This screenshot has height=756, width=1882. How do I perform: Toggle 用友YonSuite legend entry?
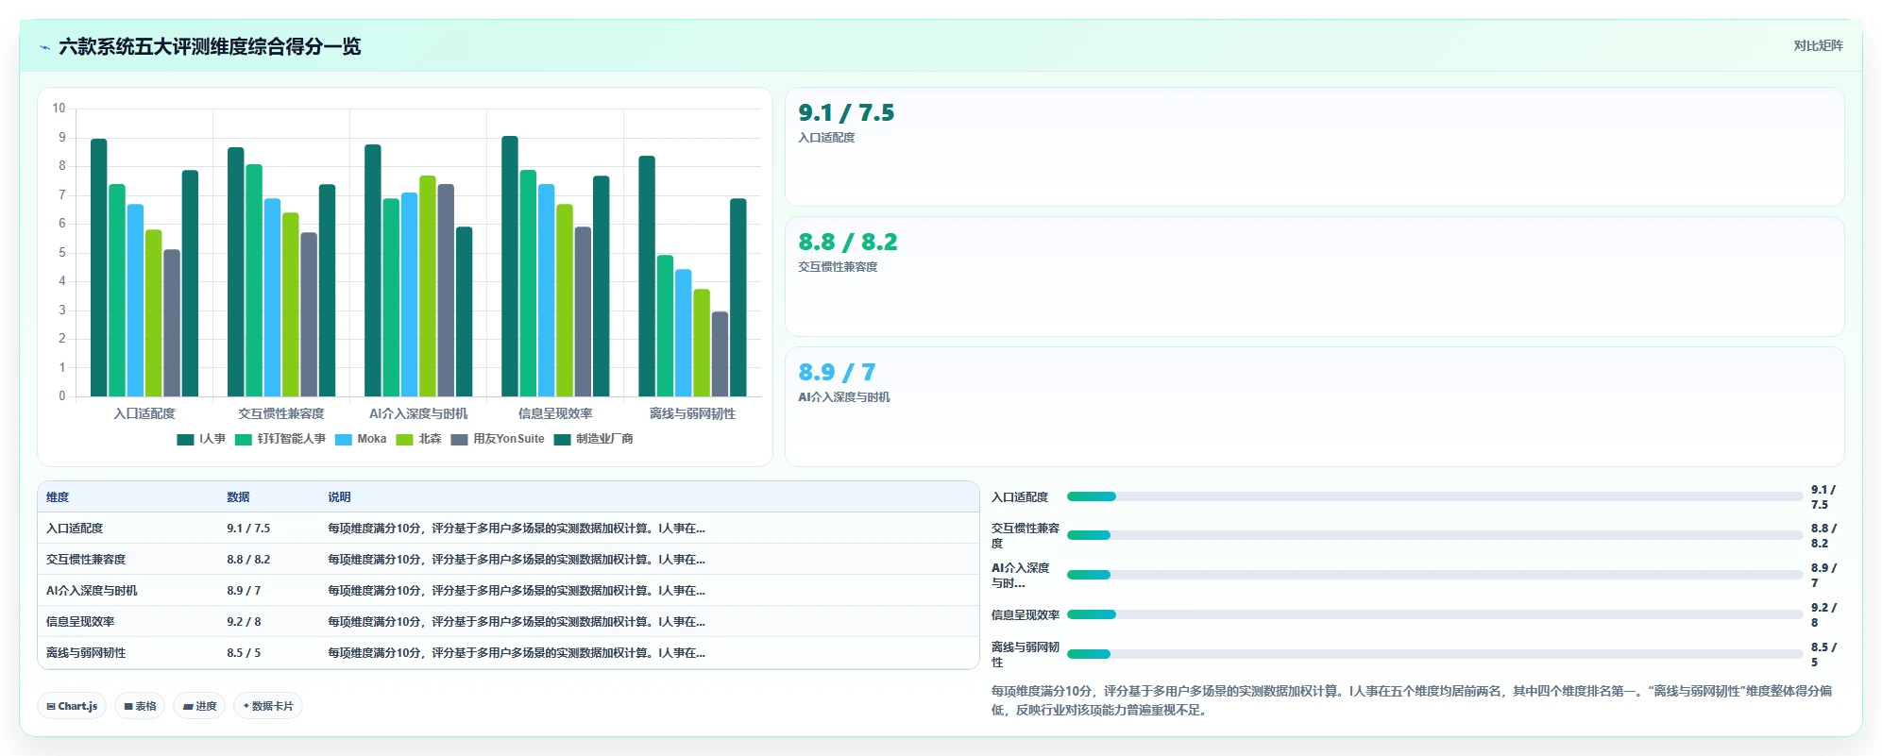point(498,439)
